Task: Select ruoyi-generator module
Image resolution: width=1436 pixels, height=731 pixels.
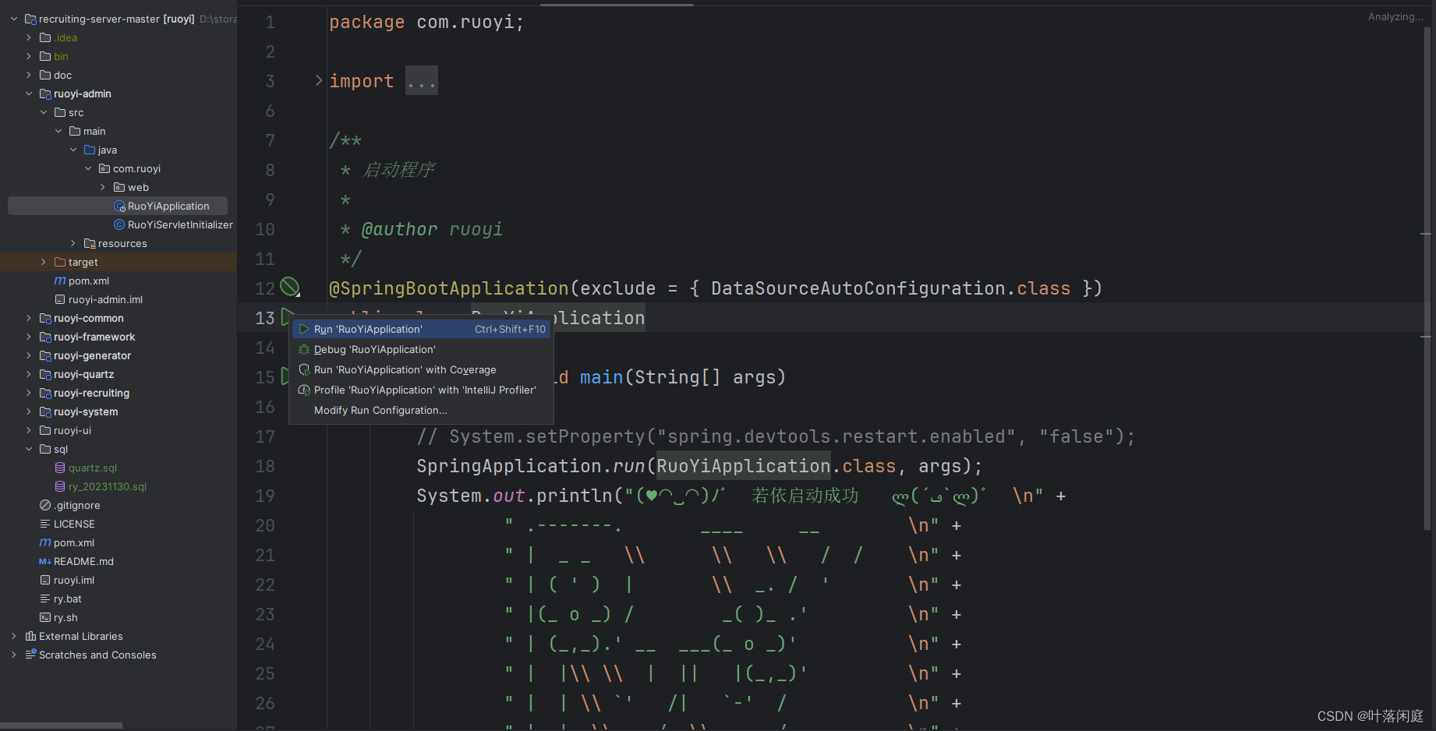Action: click(x=92, y=355)
